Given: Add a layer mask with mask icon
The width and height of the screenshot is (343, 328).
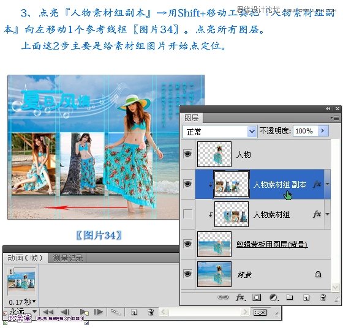Looking at the screenshot, I should tap(257, 297).
